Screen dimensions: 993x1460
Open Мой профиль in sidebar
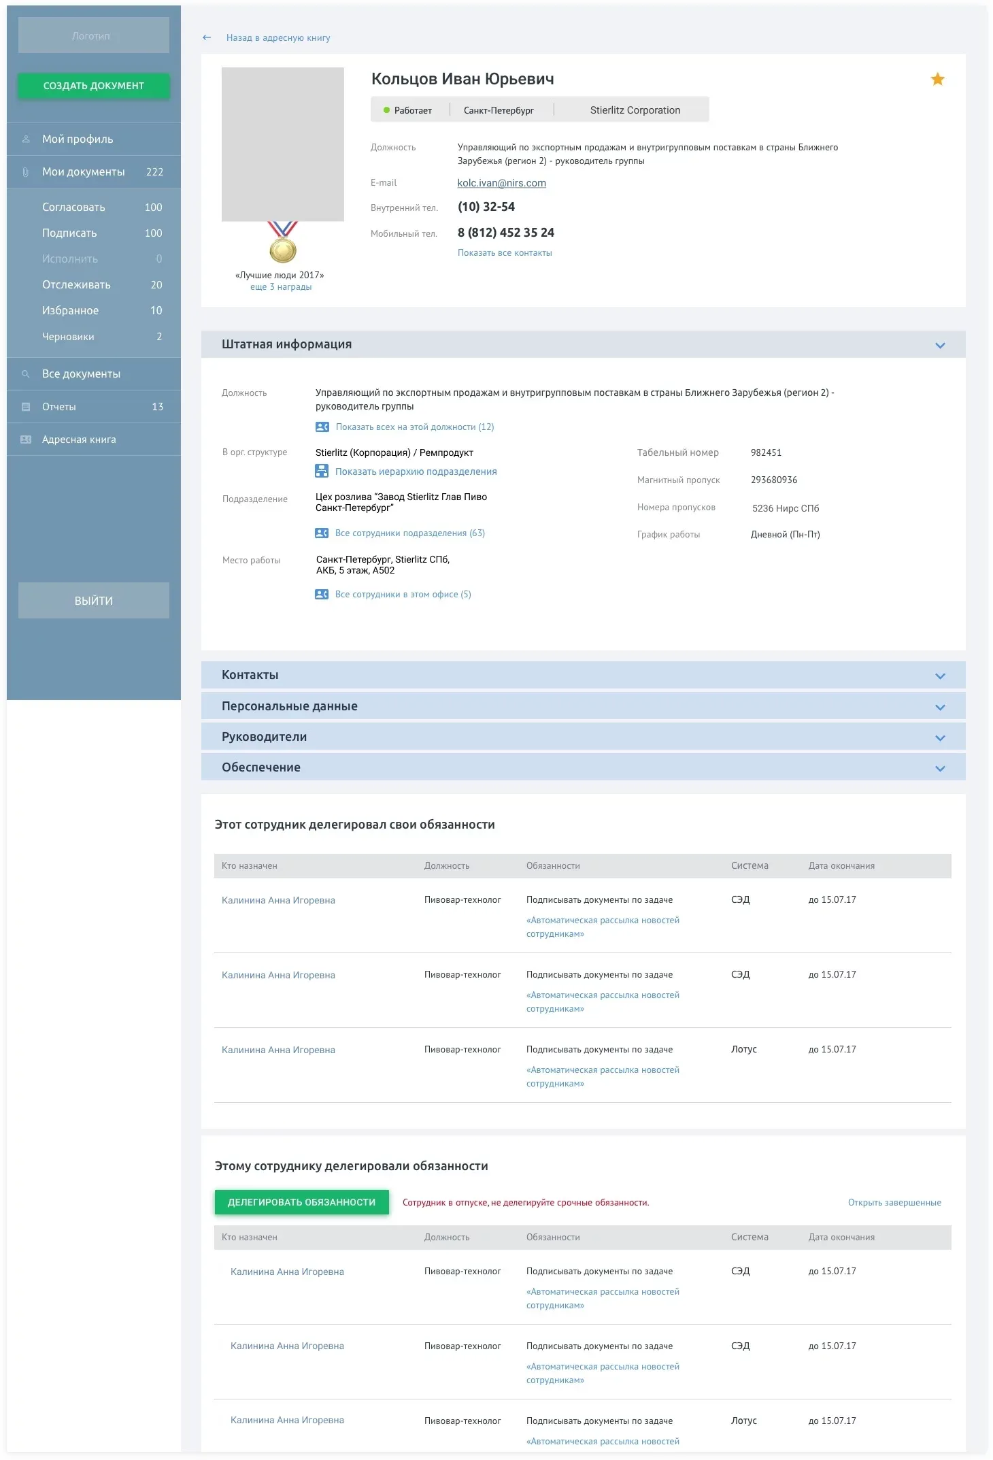(94, 139)
